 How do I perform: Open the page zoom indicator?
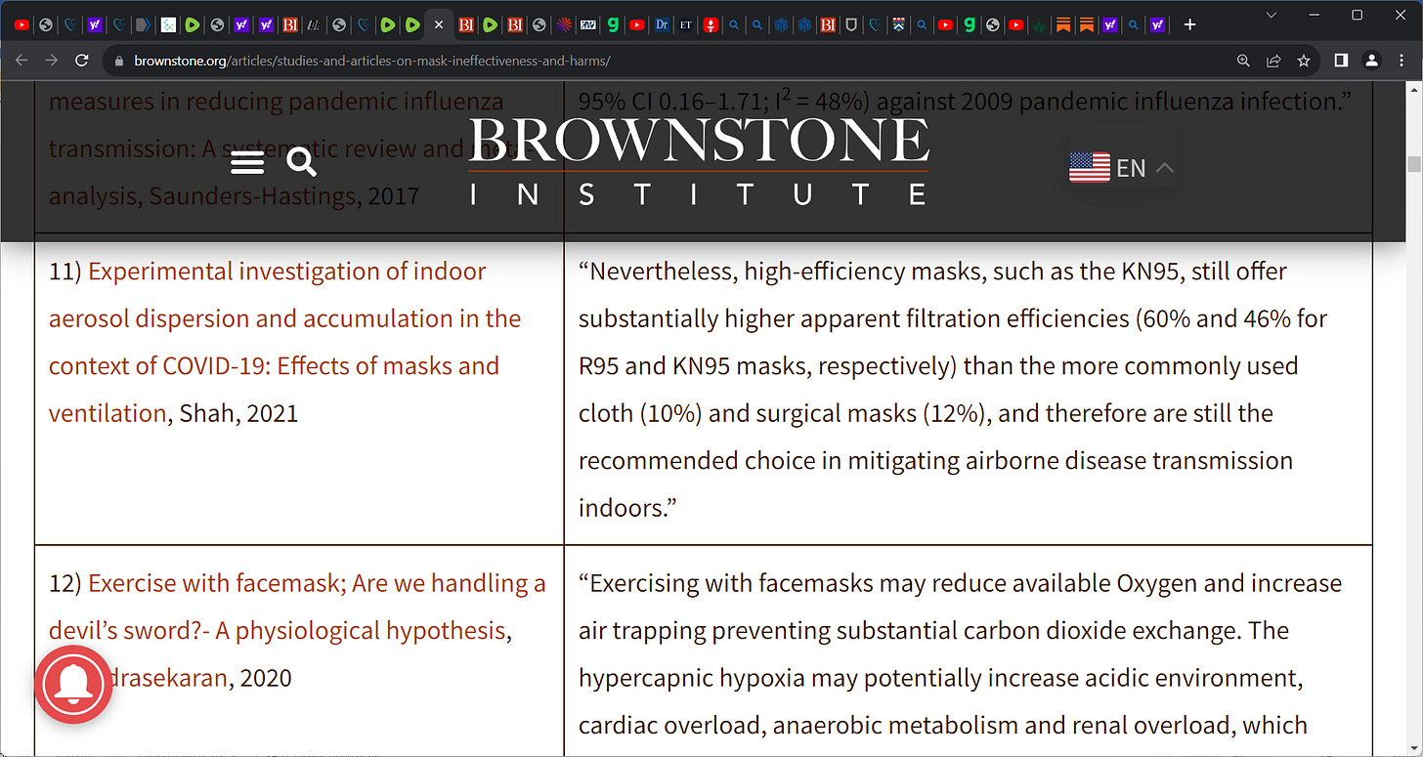(x=1243, y=61)
